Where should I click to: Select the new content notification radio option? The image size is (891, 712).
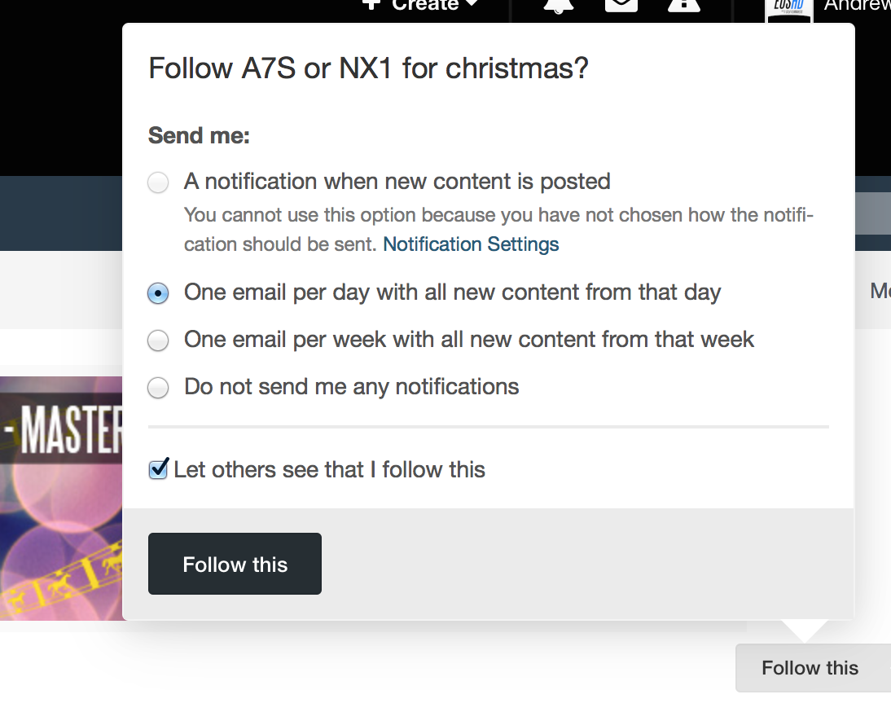click(x=158, y=182)
